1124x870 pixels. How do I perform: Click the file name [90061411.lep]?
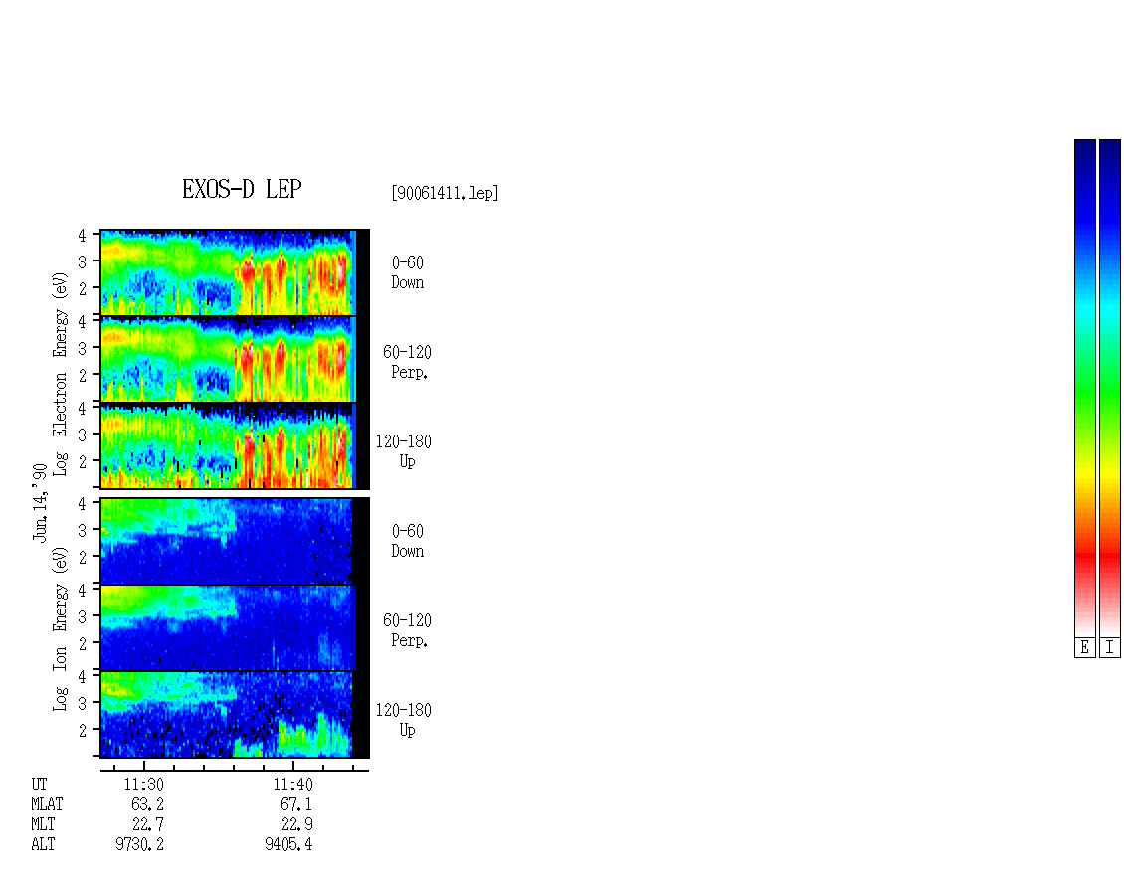(x=445, y=193)
